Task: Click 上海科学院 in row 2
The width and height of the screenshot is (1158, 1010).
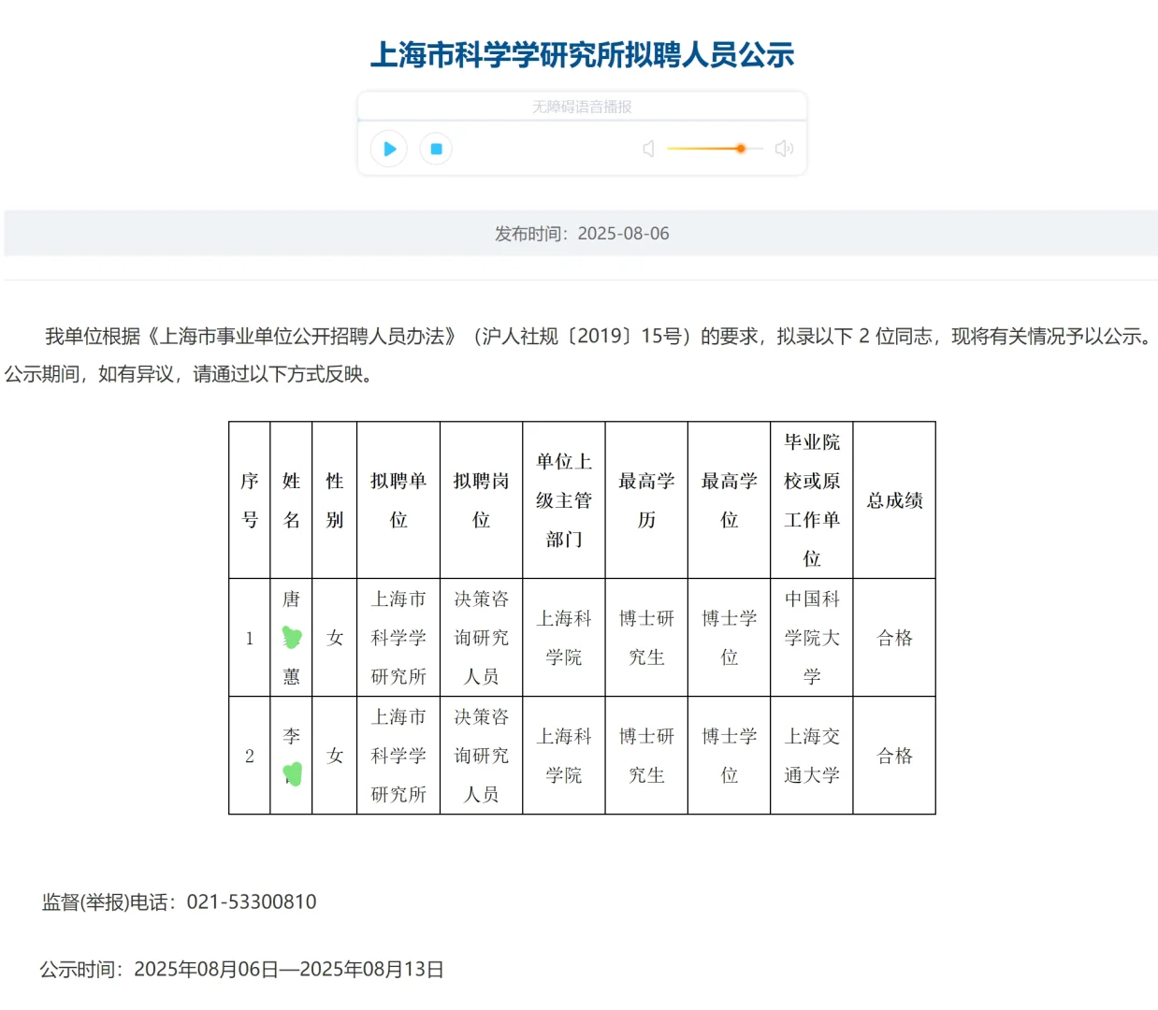Action: pyautogui.click(x=564, y=756)
